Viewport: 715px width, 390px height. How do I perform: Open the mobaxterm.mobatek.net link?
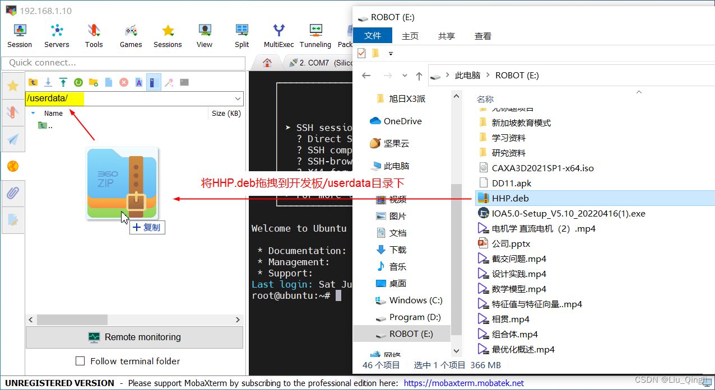pyautogui.click(x=464, y=383)
